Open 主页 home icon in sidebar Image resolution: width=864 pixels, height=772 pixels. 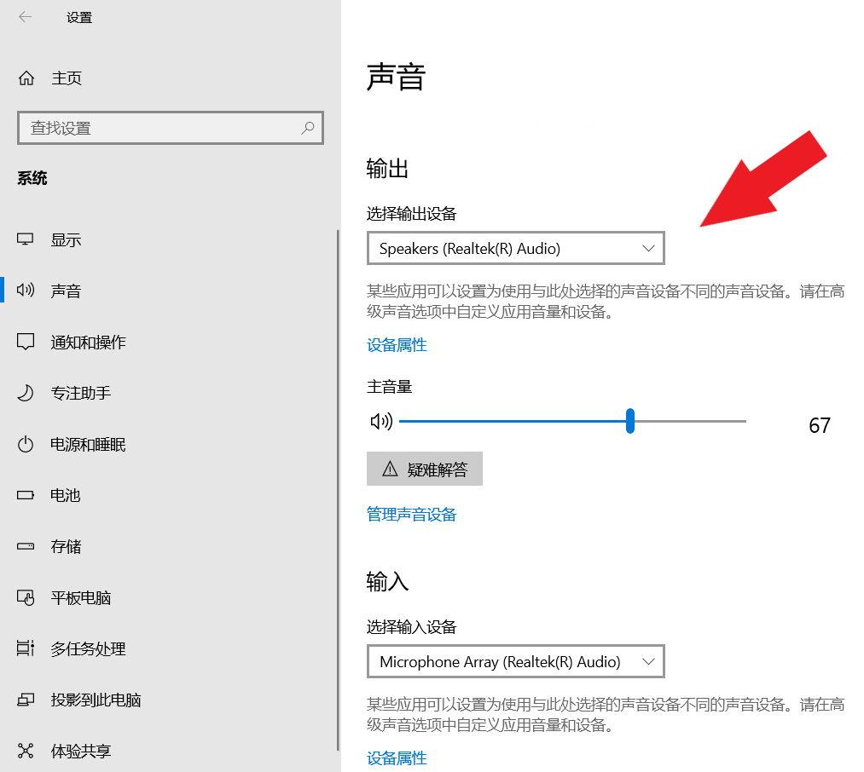tap(26, 78)
